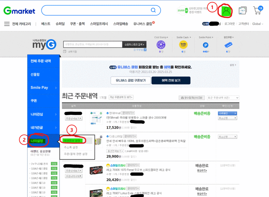Click 주문상세보기 for the water order
Image resolution: width=269 pixels, height=197 pixels.
(74, 118)
